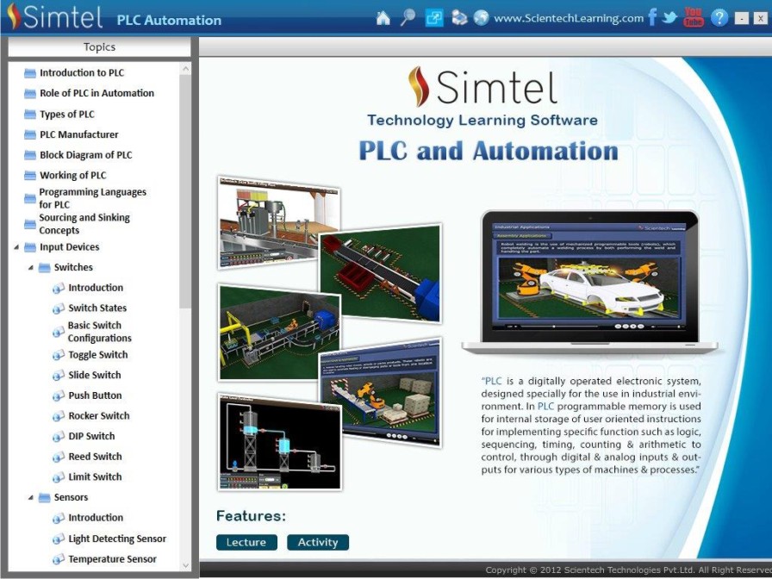Select Types of PLC topic
This screenshot has width=772, height=579.
[67, 115]
